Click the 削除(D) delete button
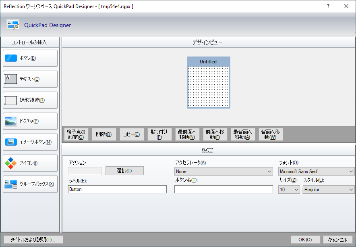This screenshot has height=247, width=356. tap(104, 134)
